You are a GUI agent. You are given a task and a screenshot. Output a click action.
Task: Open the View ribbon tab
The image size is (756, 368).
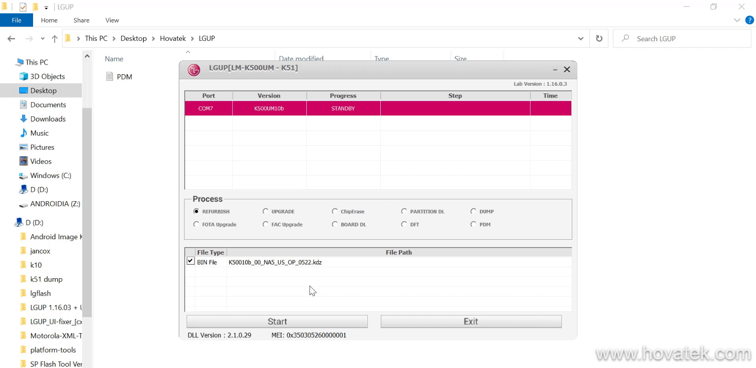tap(112, 20)
